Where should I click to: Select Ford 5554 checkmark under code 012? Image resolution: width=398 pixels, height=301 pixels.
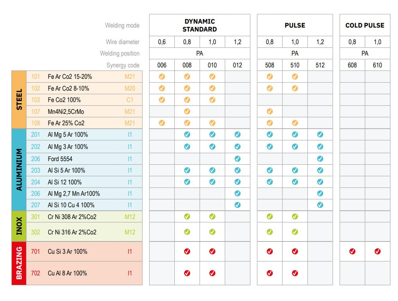tap(237, 159)
